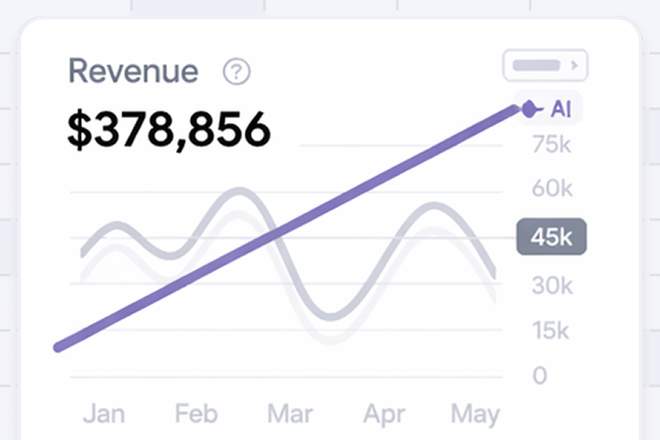Click the help question mark icon beside Revenue
Screen dimensions: 660x440
click(236, 72)
